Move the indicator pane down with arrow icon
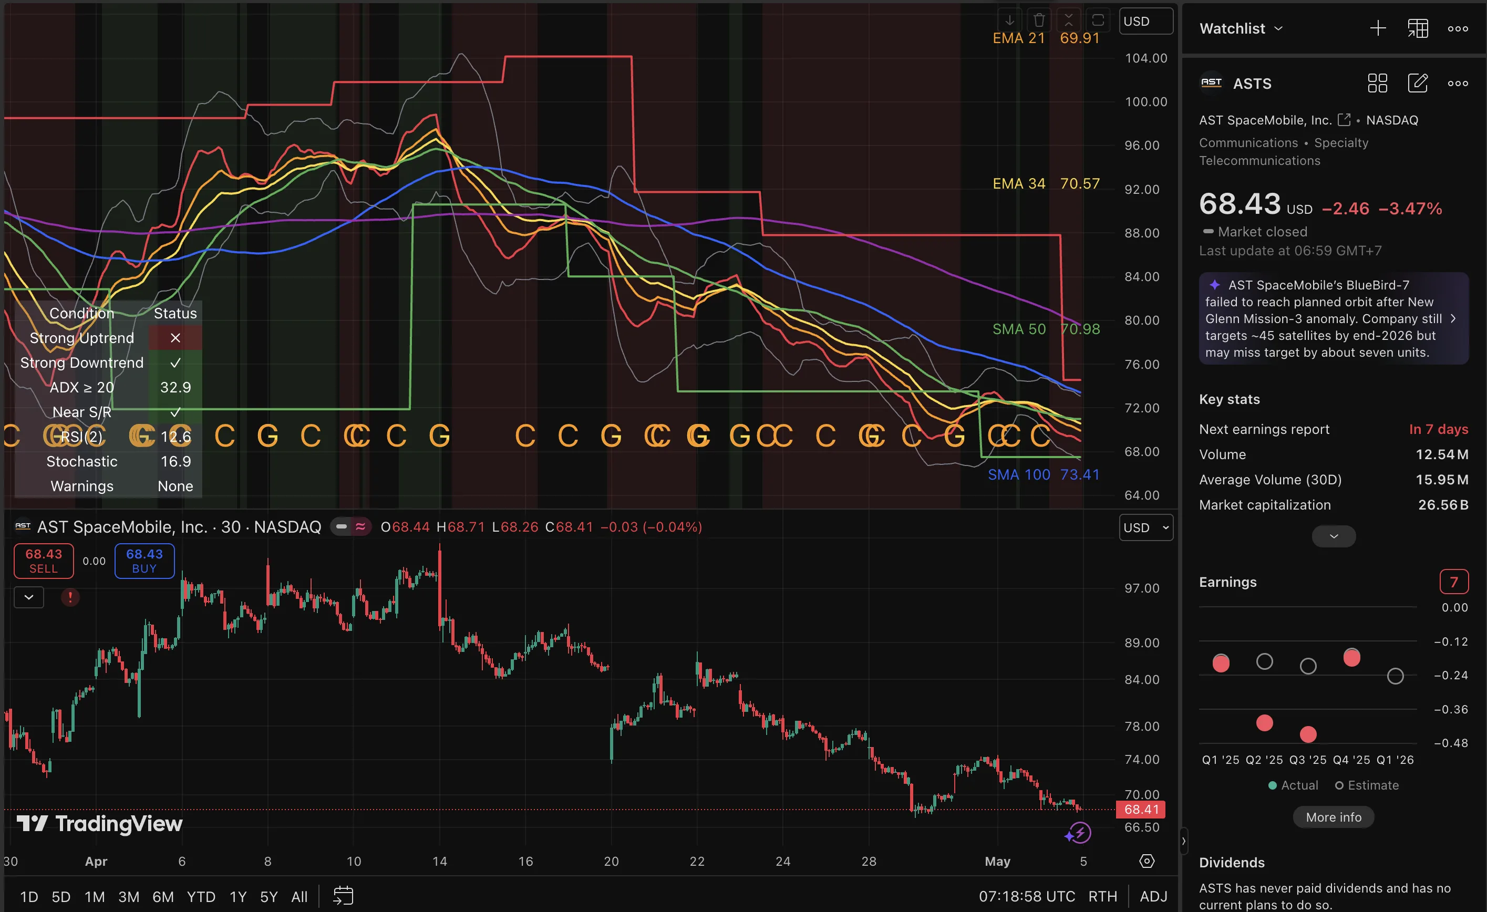1487x912 pixels. (1009, 20)
